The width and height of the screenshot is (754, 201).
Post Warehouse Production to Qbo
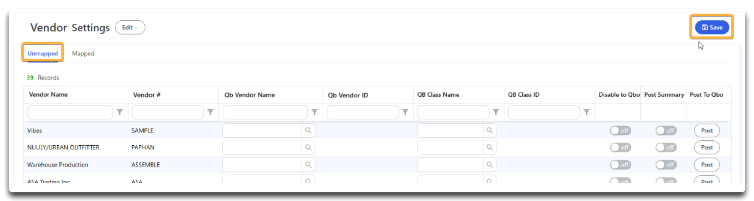(x=707, y=165)
